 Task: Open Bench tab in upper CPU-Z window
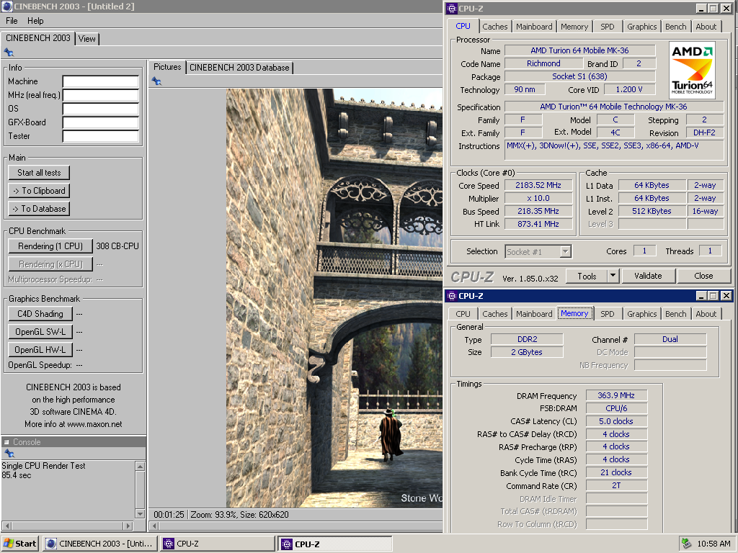[675, 27]
